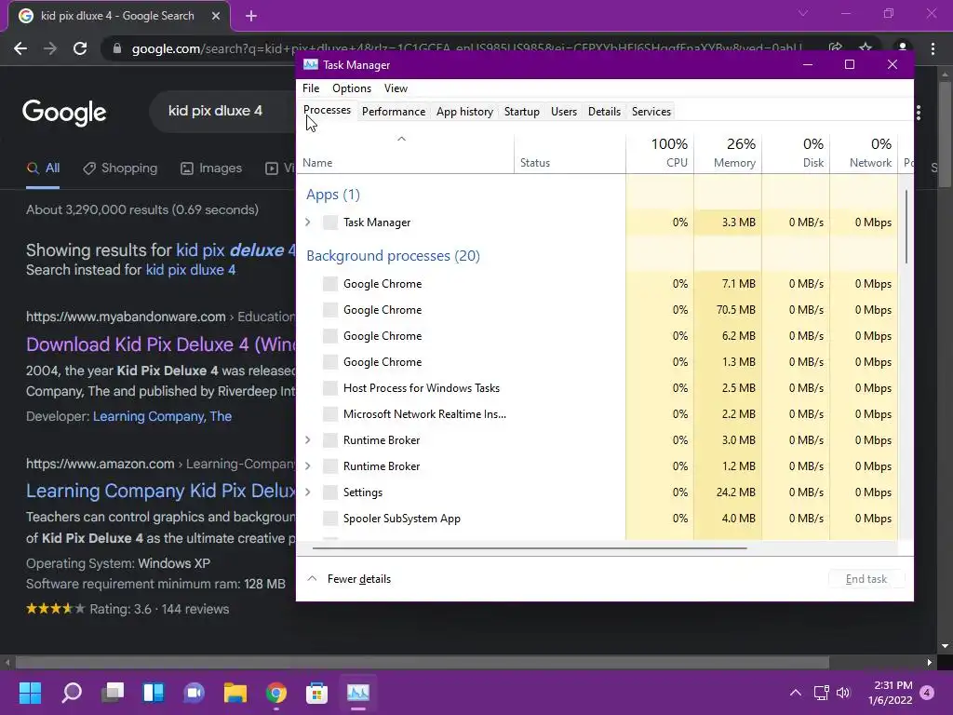
Task: Switch to the Users tab
Action: (563, 112)
